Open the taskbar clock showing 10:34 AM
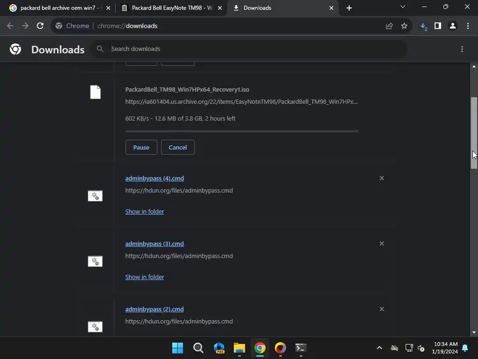The width and height of the screenshot is (478, 359). coord(445,348)
